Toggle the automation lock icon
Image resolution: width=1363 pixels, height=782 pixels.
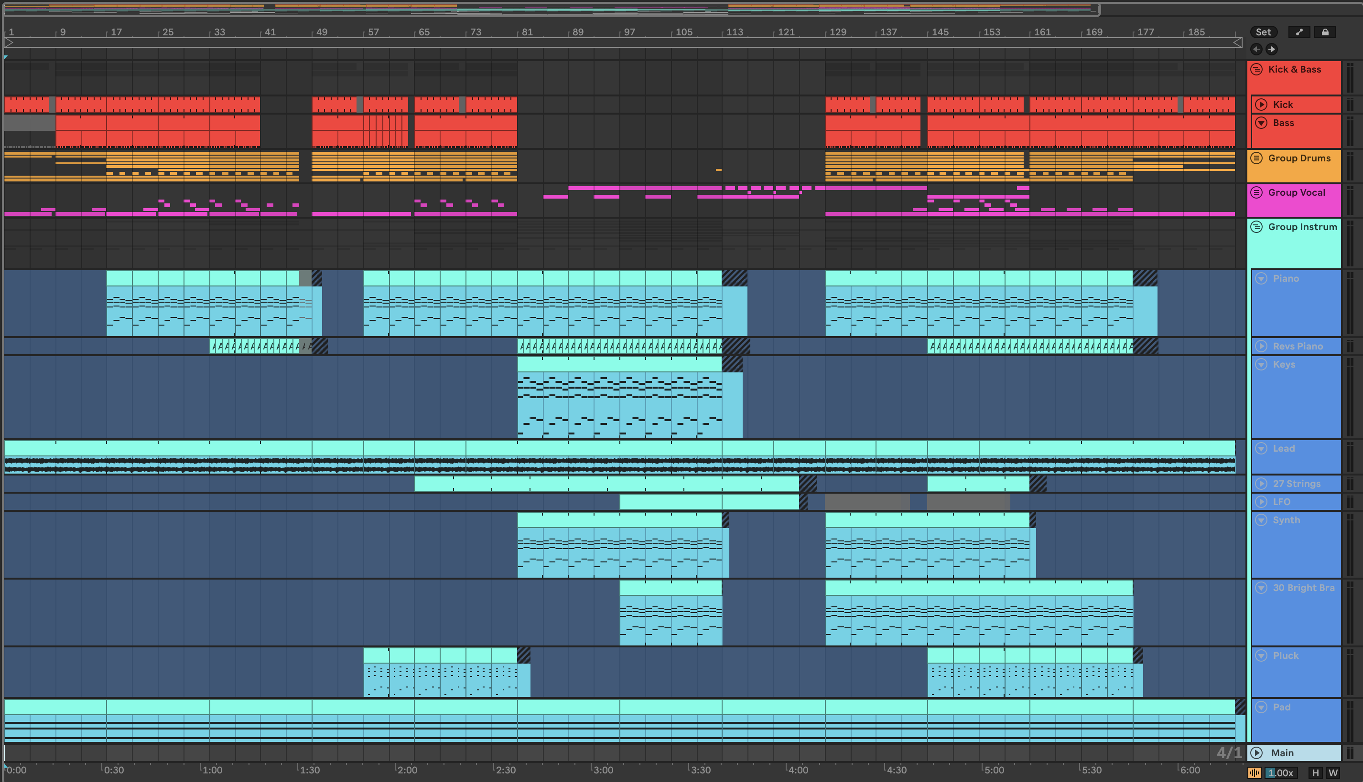pyautogui.click(x=1325, y=32)
